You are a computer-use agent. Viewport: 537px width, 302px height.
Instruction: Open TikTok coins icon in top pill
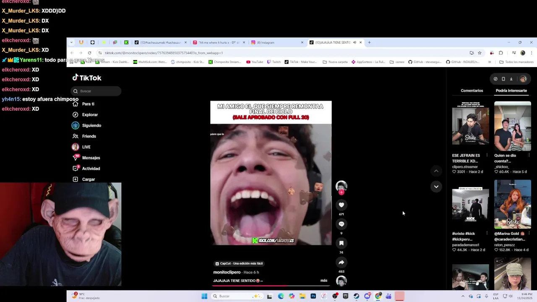pyautogui.click(x=495, y=79)
